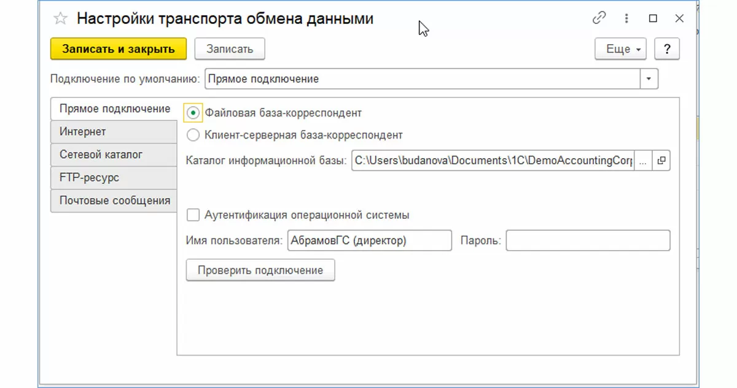Click the question mark help button
The width and height of the screenshot is (737, 388).
pos(667,49)
